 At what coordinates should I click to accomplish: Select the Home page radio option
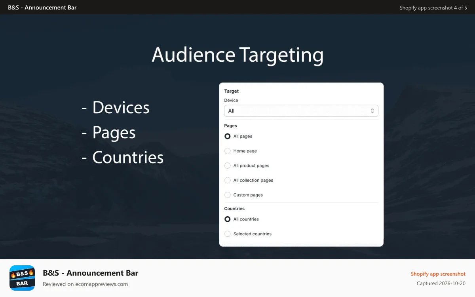pos(227,151)
